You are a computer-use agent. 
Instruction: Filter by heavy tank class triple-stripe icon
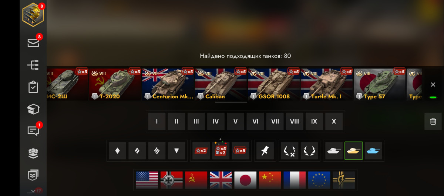point(157,150)
